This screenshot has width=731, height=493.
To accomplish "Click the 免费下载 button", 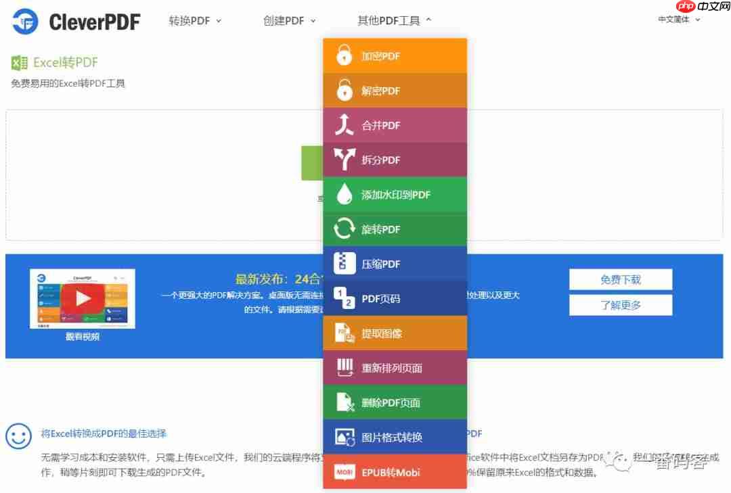I will 620,279.
